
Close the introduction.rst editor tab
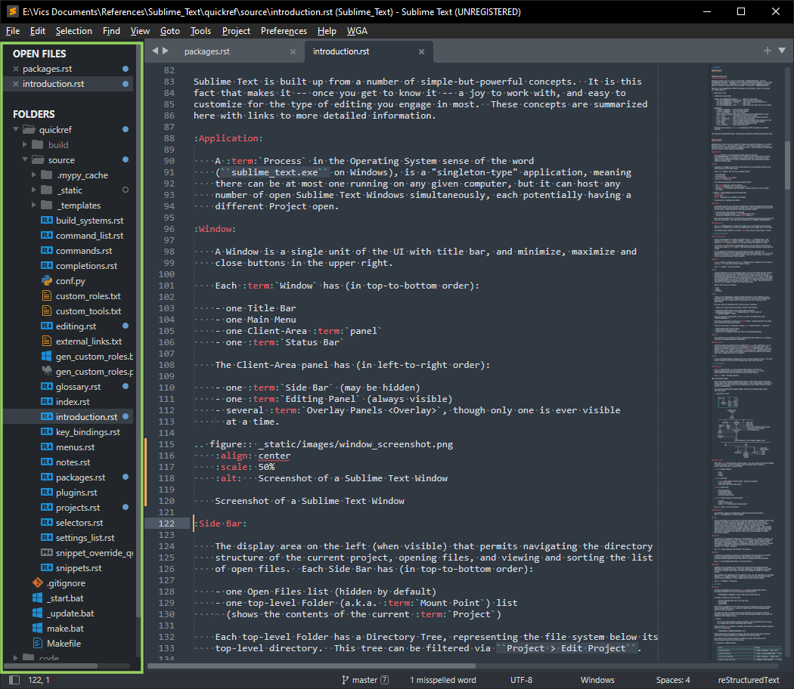pos(421,51)
